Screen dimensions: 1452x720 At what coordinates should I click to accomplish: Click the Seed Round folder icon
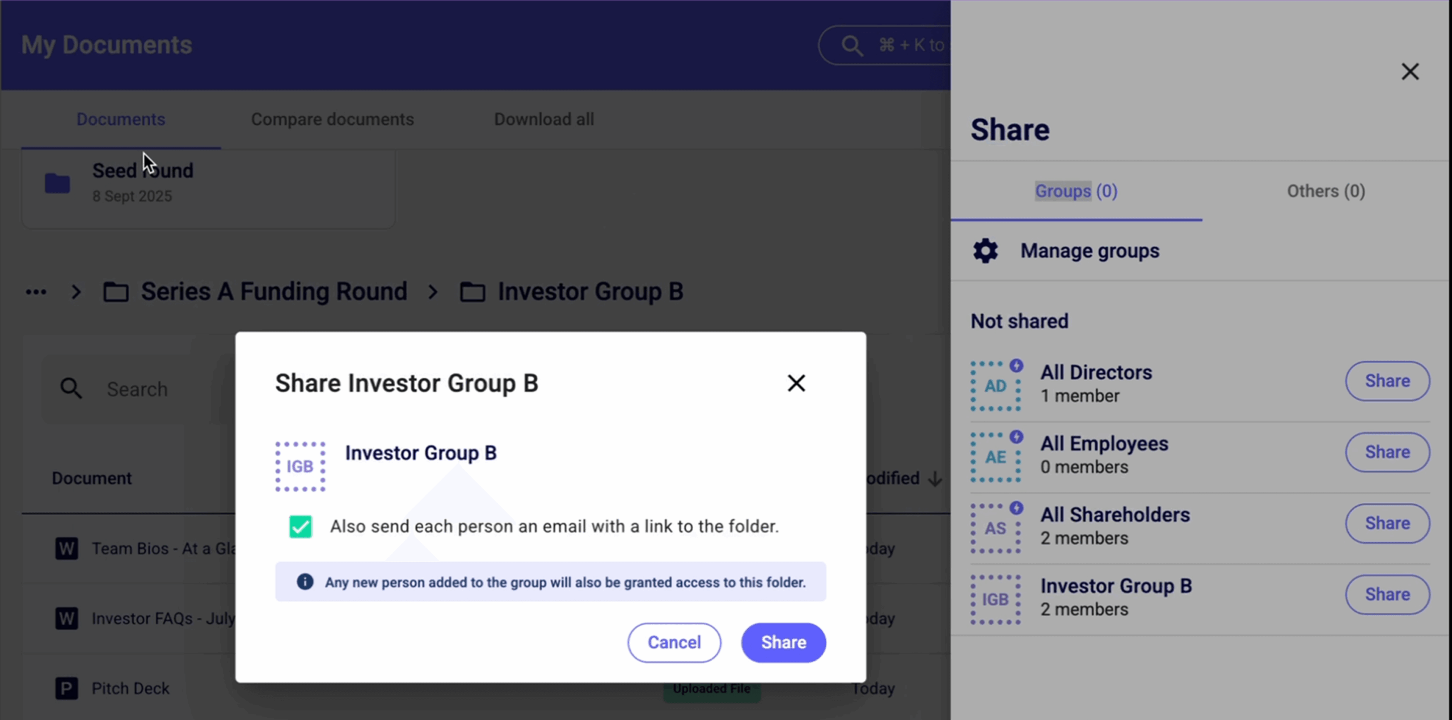(57, 183)
